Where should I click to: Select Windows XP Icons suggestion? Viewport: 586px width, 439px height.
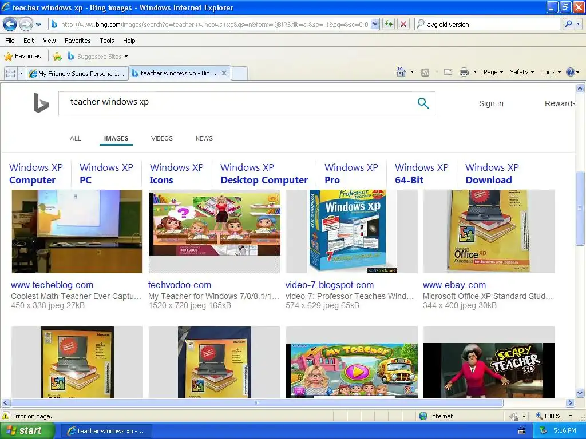(x=176, y=174)
